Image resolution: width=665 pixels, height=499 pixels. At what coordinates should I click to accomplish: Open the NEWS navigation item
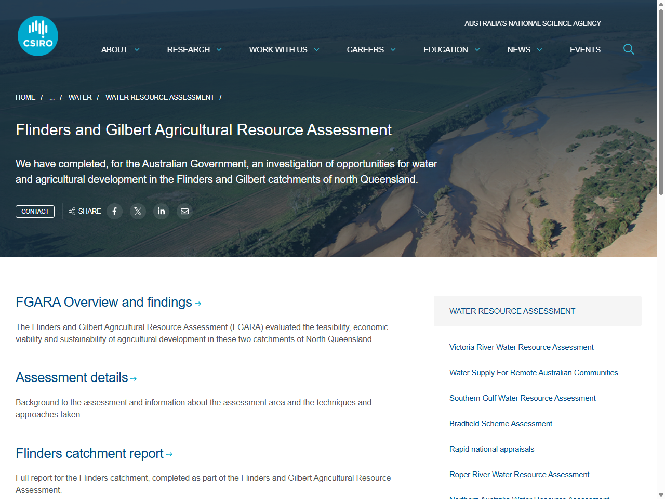pyautogui.click(x=519, y=50)
